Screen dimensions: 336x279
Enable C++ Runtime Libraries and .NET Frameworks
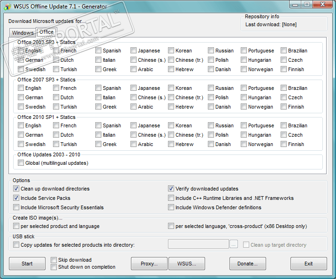pyautogui.click(x=171, y=198)
